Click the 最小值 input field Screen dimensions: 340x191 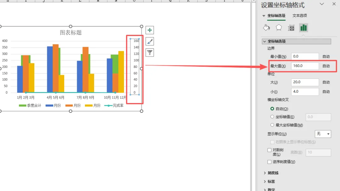tap(305, 57)
